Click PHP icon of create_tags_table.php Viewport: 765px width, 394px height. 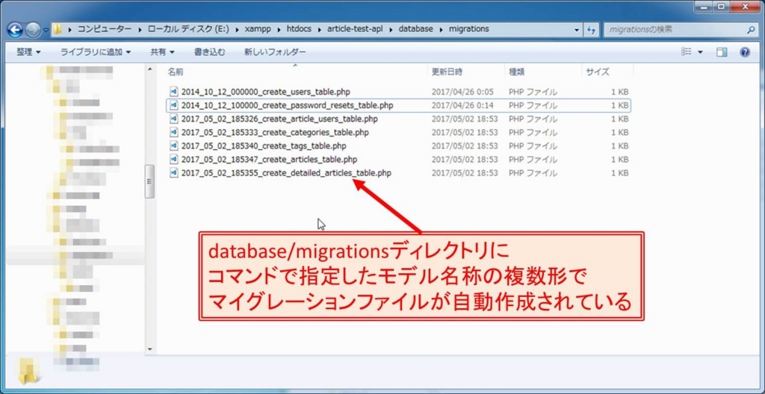pos(173,146)
